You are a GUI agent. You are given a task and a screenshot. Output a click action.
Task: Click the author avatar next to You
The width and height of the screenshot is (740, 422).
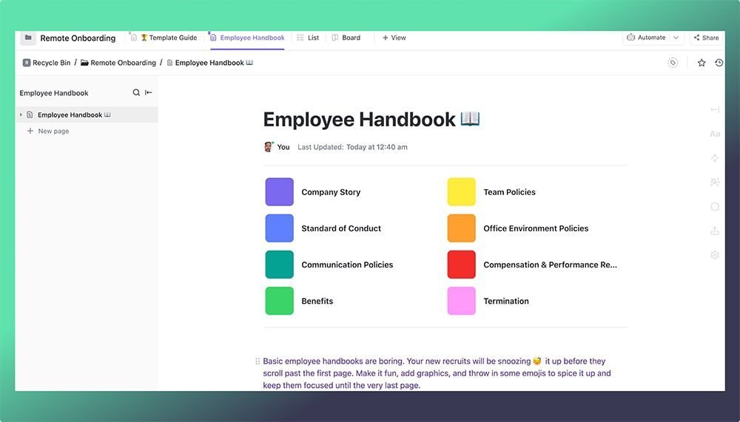pyautogui.click(x=269, y=146)
